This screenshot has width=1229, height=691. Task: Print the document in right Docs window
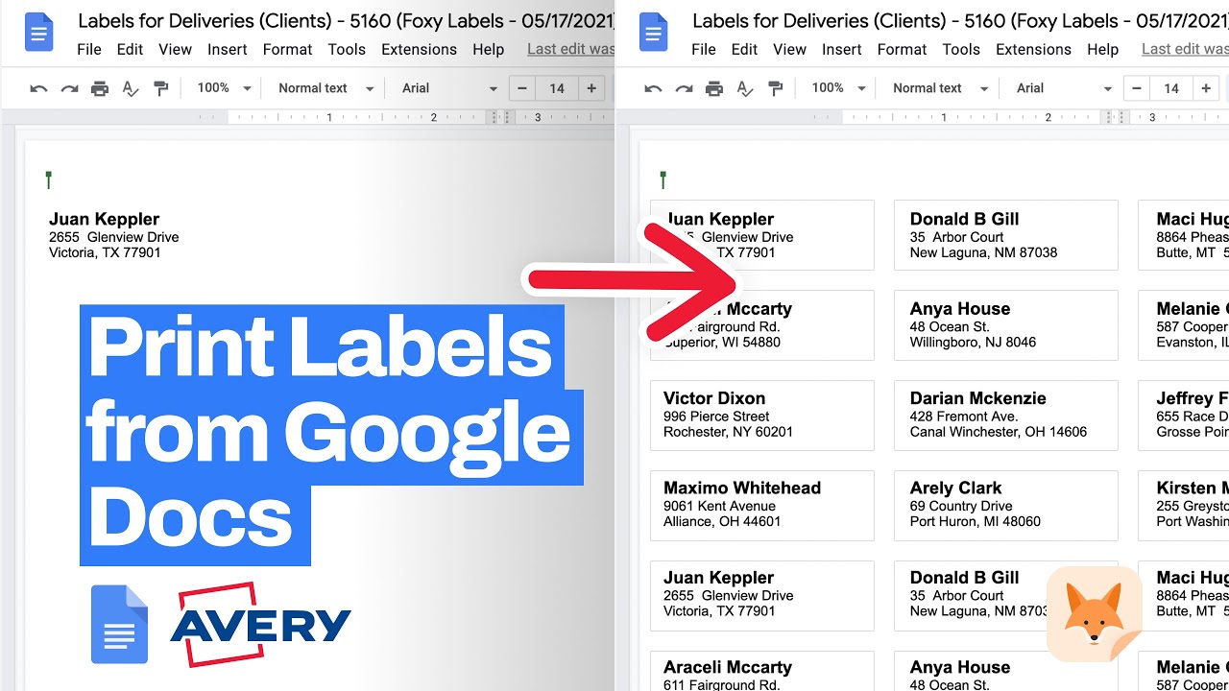(714, 88)
